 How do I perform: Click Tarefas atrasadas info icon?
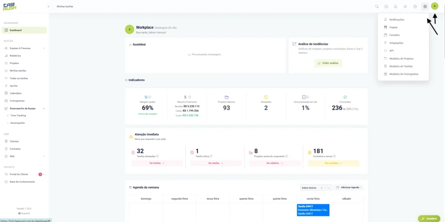pyautogui.click(x=157, y=156)
